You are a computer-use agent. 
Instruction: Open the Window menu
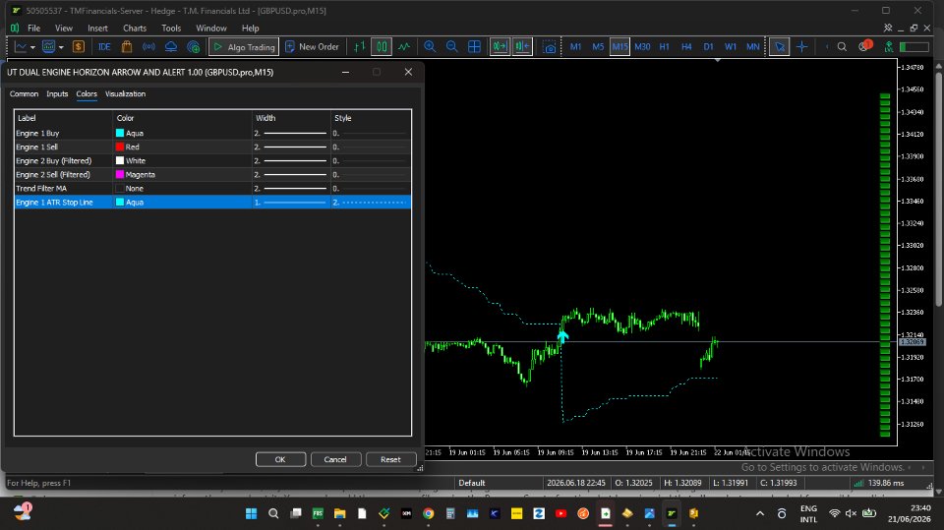point(211,28)
